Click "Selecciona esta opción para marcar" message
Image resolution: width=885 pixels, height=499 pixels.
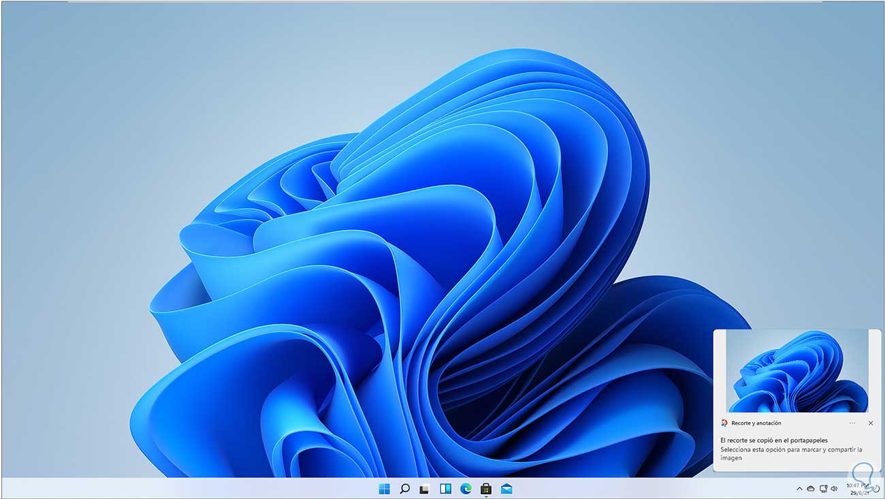click(x=792, y=453)
